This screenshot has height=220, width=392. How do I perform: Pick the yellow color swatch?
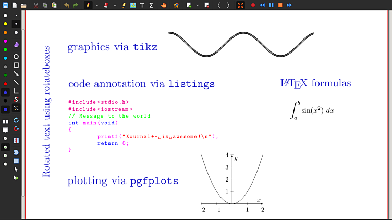point(5,24)
